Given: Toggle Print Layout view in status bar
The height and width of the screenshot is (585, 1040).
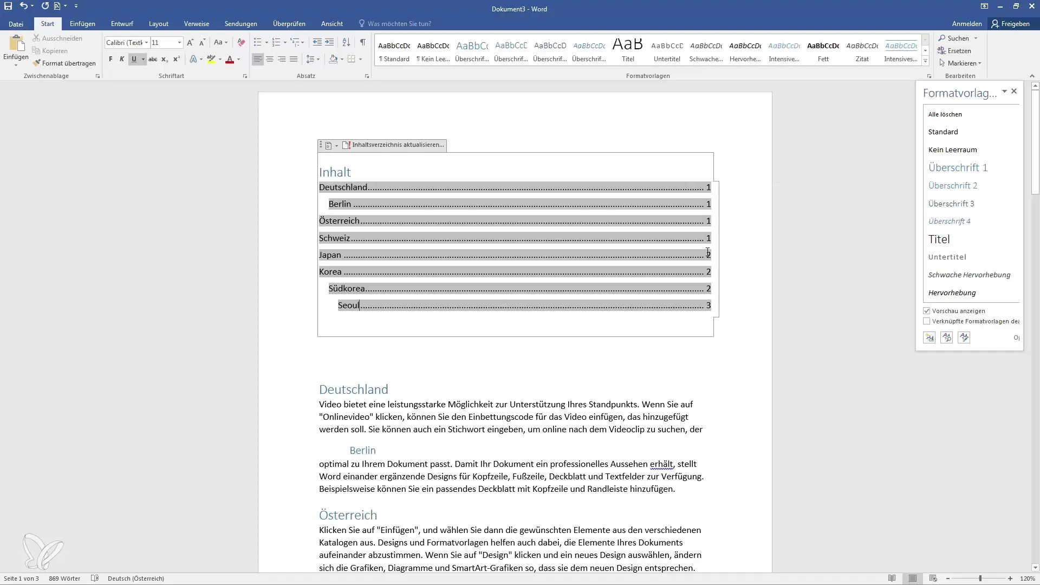Looking at the screenshot, I should (x=913, y=578).
